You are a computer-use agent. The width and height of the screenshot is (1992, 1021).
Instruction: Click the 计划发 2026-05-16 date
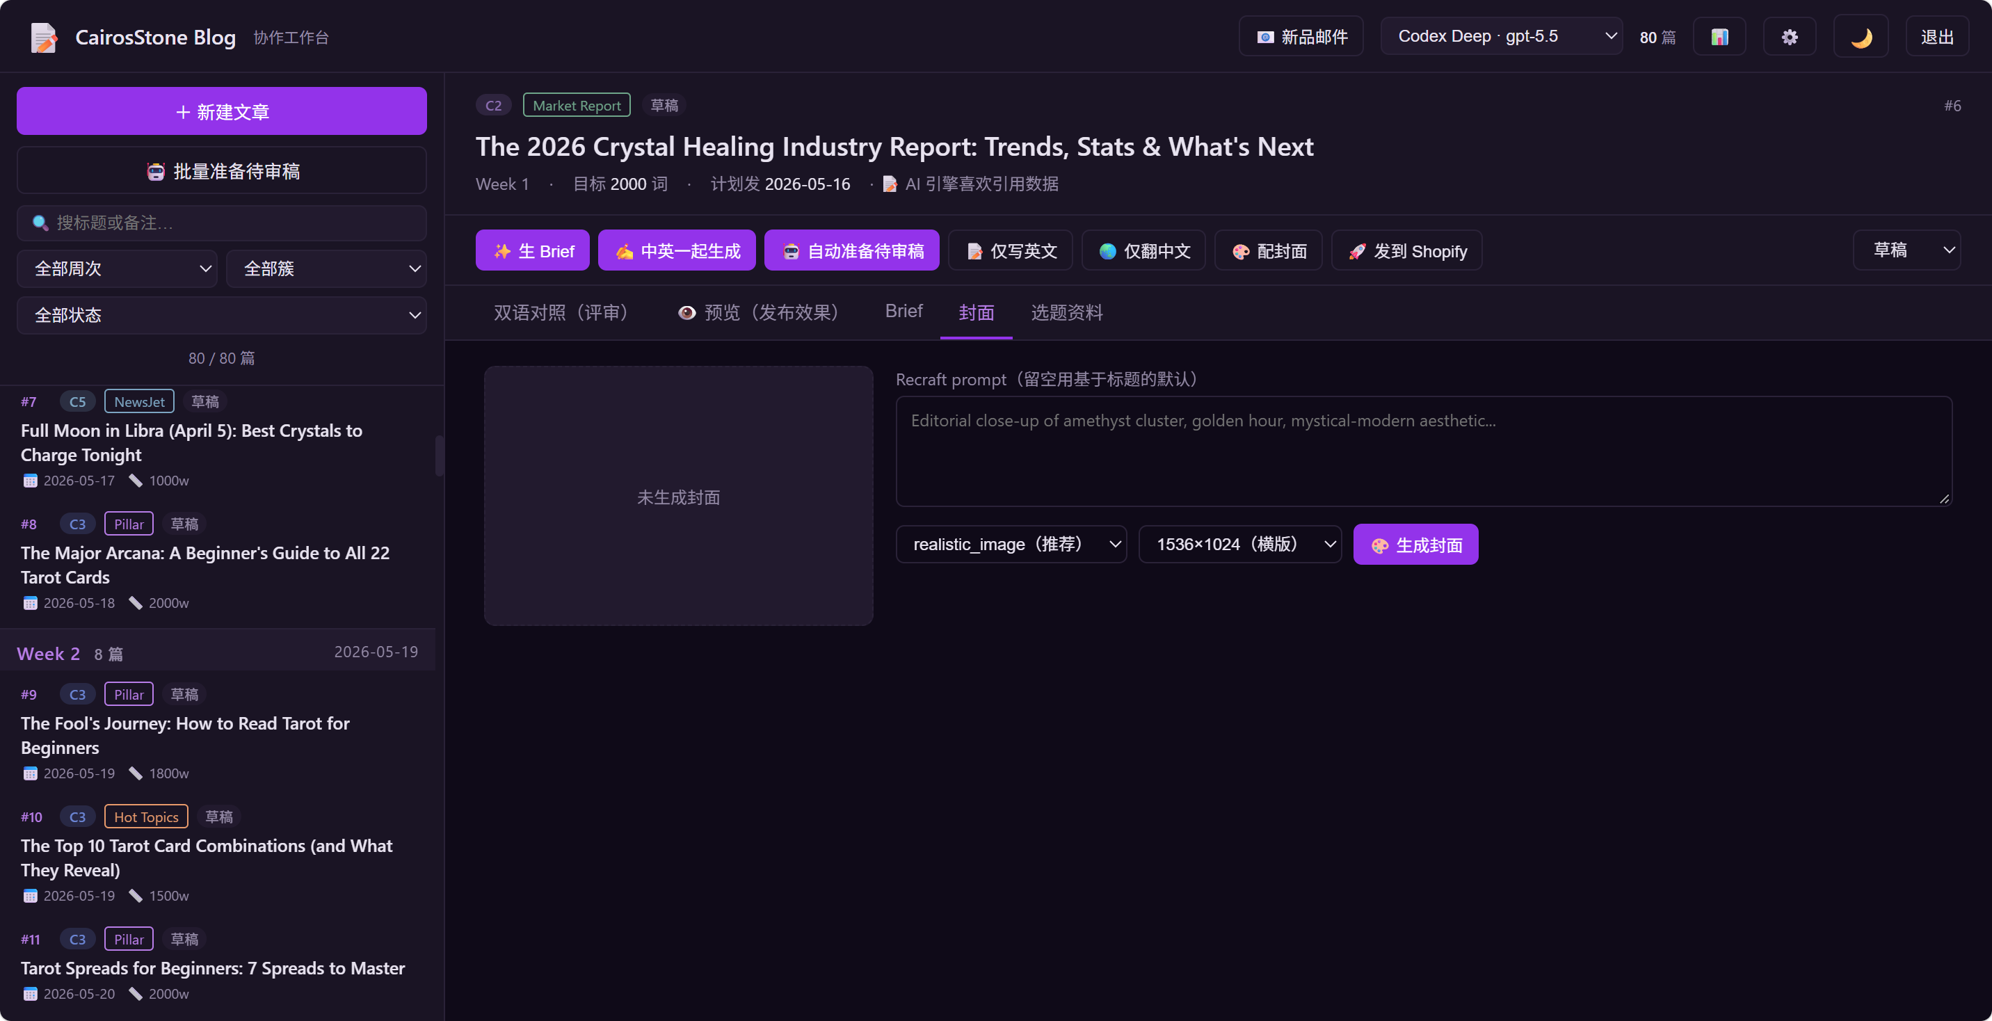pyautogui.click(x=780, y=184)
